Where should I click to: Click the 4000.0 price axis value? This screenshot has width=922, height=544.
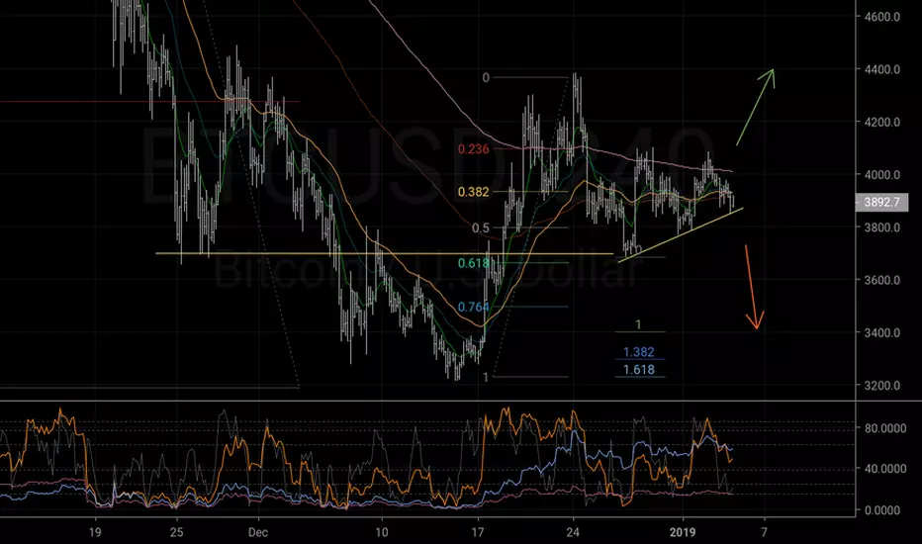[882, 175]
